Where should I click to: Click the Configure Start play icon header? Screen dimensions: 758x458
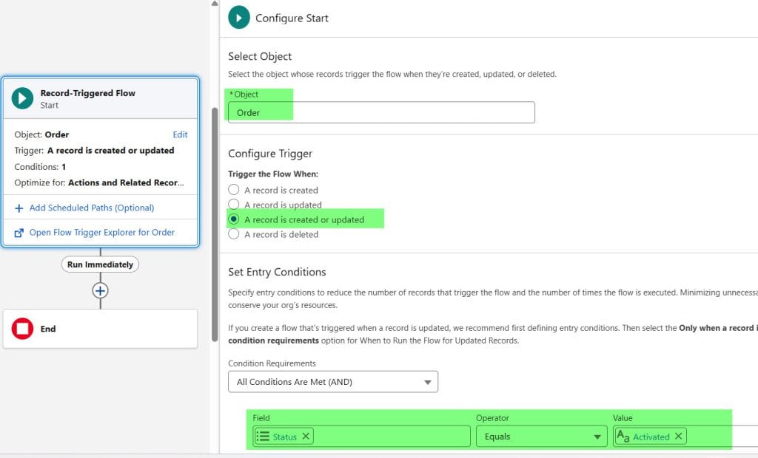[239, 18]
